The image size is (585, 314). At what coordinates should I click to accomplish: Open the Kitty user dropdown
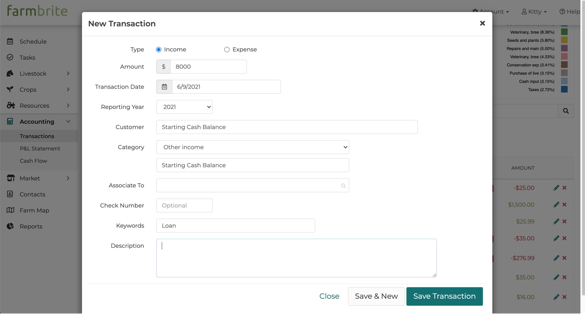click(534, 12)
